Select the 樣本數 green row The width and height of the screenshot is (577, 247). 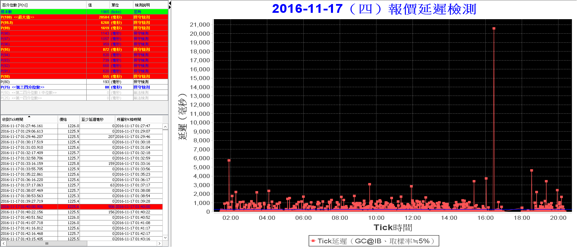[x=84, y=12]
